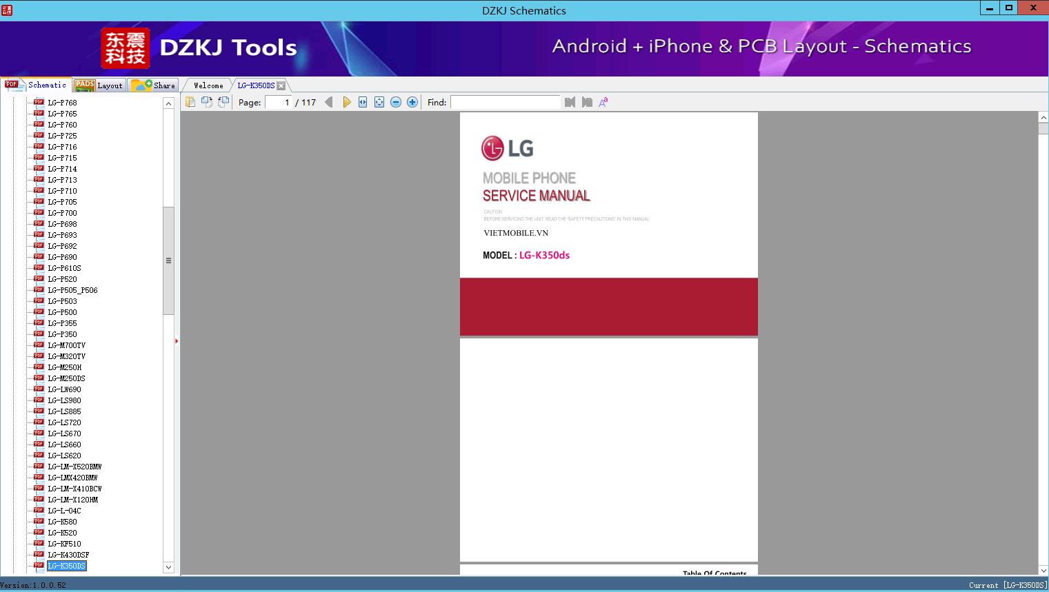Find previous match icon
Screen dimensions: 1049x592
pyautogui.click(x=570, y=102)
